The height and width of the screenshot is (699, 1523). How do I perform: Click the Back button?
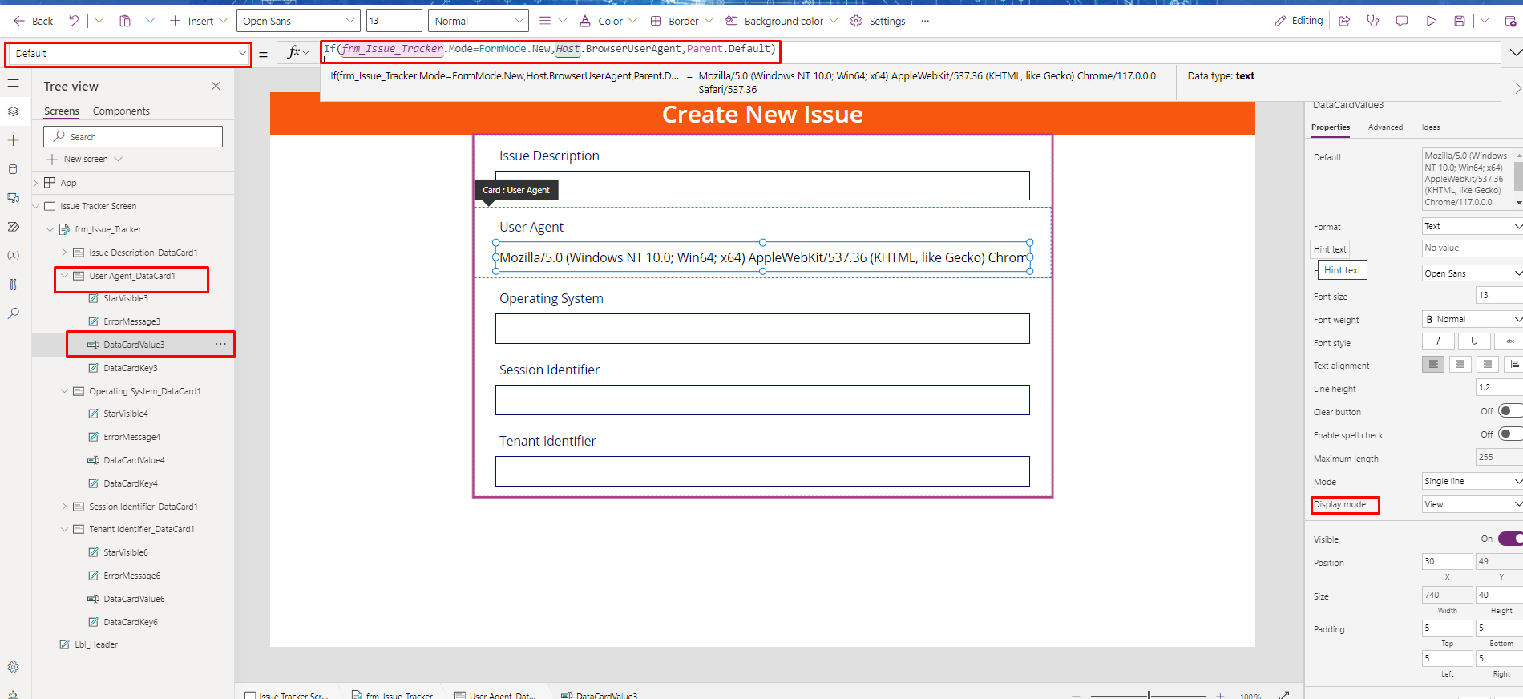[x=34, y=21]
